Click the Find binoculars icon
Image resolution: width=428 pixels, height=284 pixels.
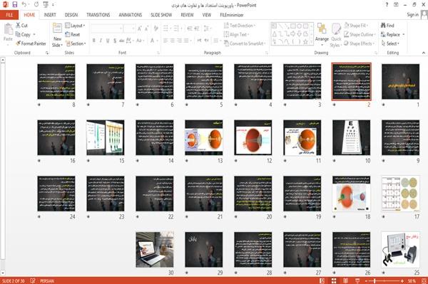[383, 26]
